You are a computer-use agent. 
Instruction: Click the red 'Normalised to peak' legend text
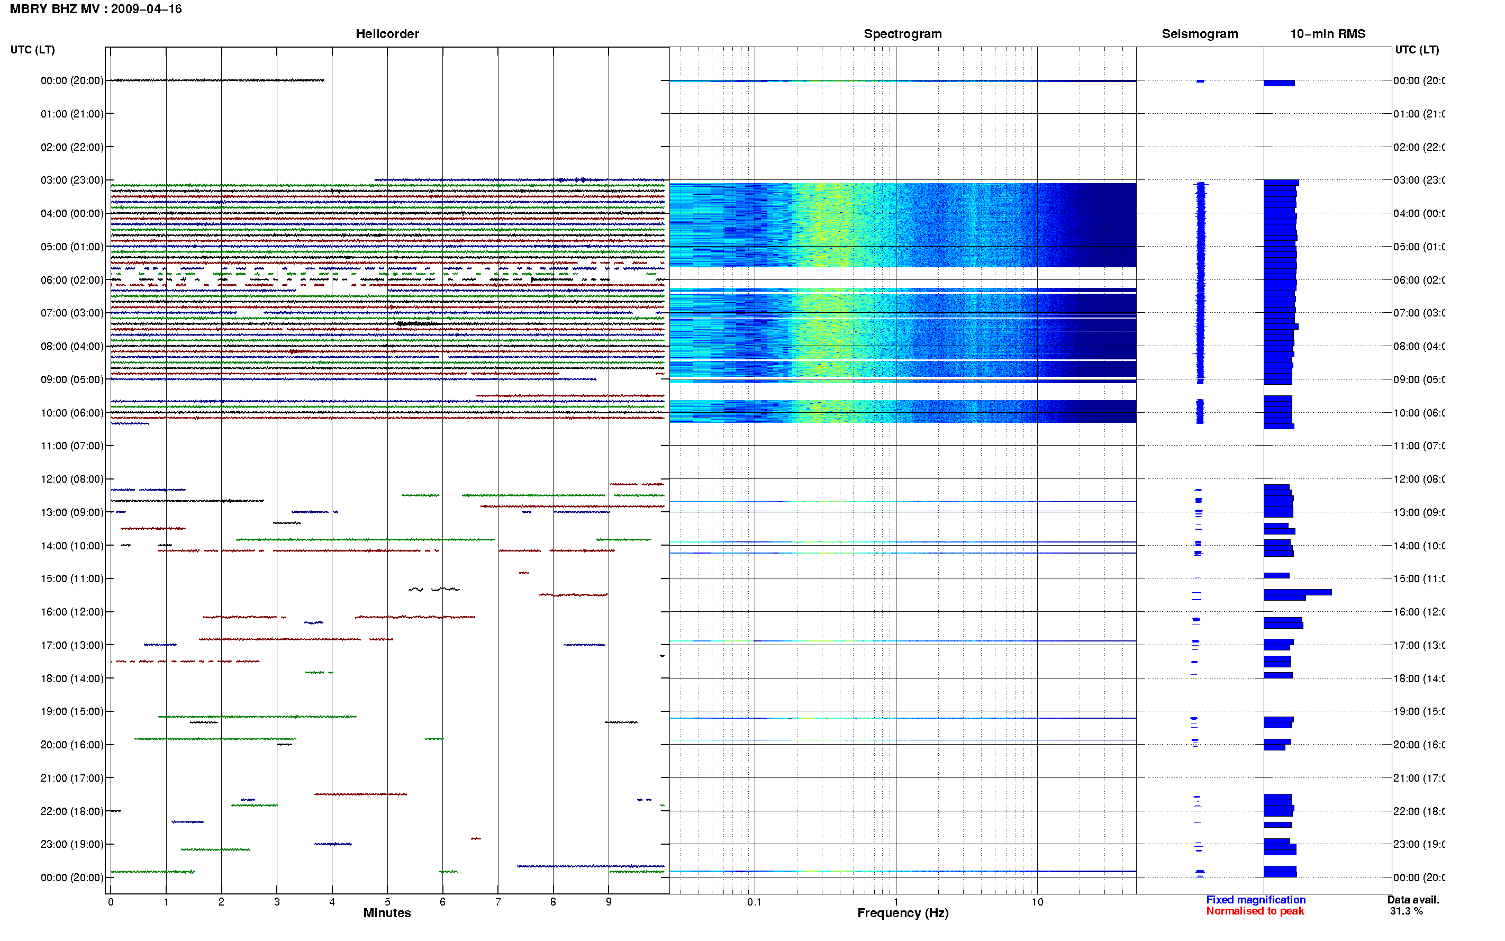point(1255,911)
